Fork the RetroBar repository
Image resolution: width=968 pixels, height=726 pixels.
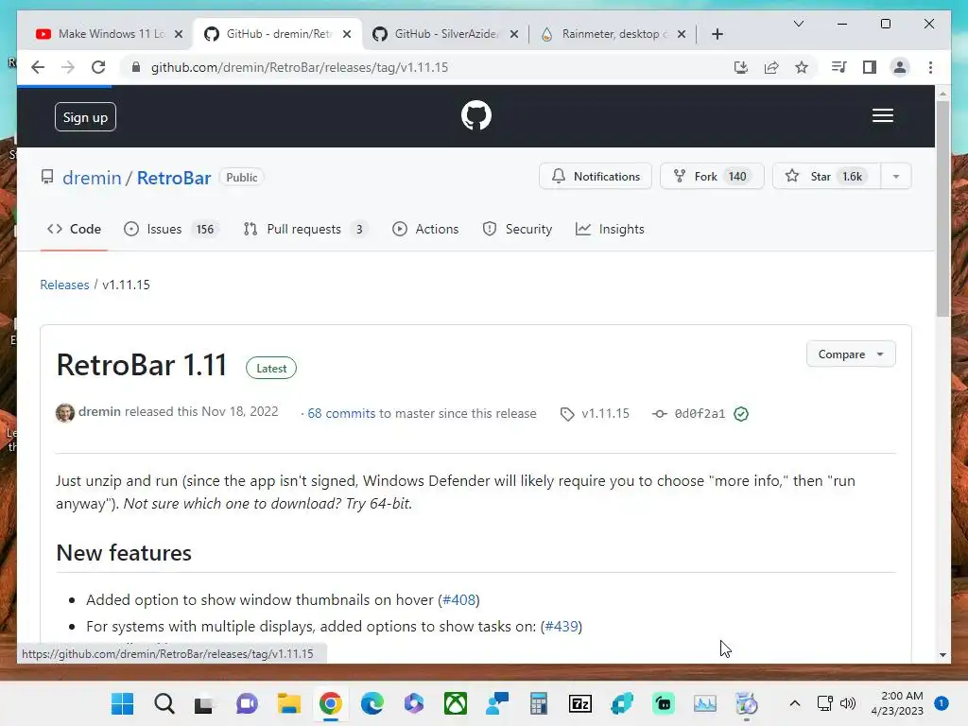tap(712, 177)
